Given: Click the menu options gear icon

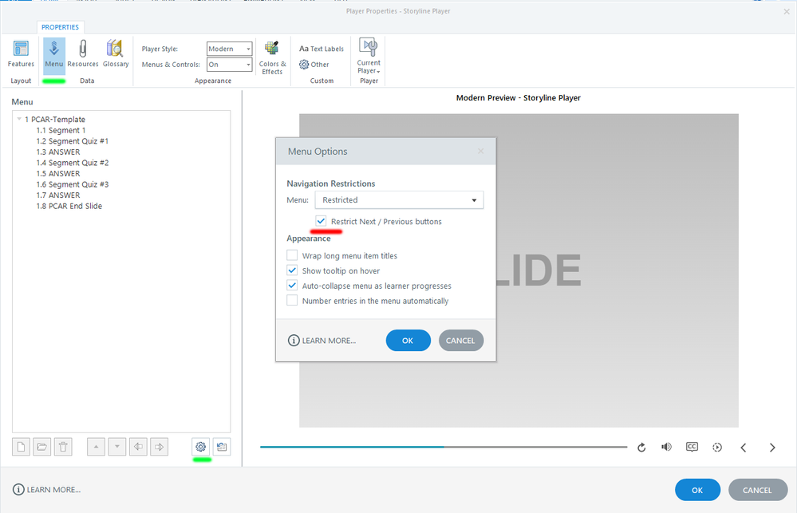Looking at the screenshot, I should (200, 447).
